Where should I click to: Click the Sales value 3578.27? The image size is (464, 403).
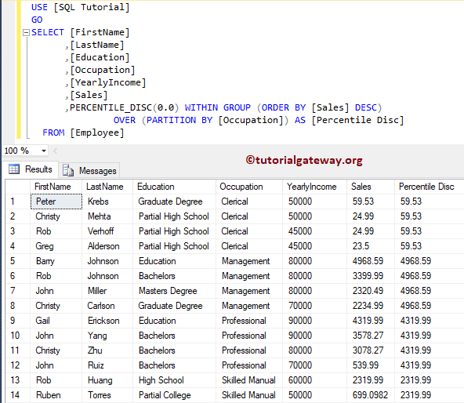(x=371, y=336)
